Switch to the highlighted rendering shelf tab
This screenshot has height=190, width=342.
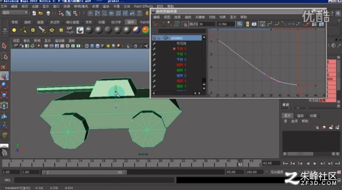[x=131, y=22]
